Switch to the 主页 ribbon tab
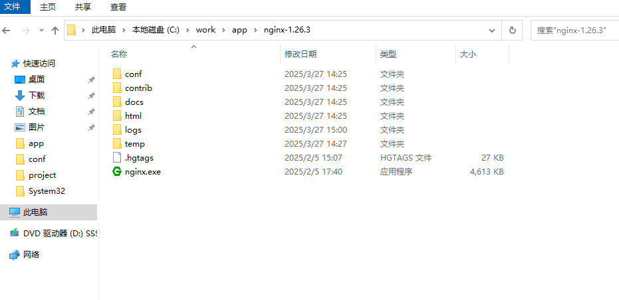Image resolution: width=619 pixels, height=300 pixels. pyautogui.click(x=48, y=7)
